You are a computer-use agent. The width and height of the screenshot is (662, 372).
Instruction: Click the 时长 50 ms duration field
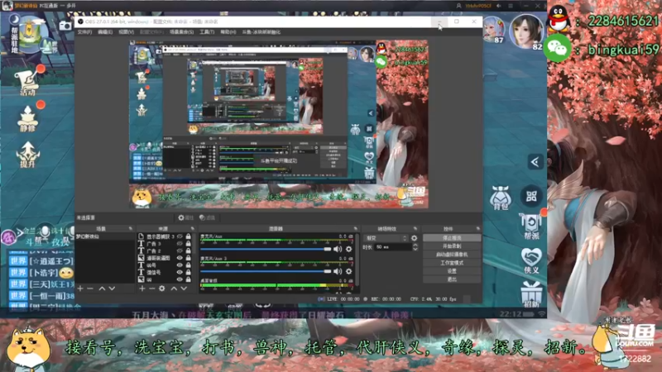point(392,247)
